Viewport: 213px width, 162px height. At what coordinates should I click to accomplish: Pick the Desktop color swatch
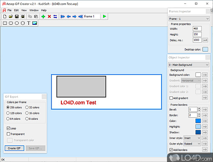pyautogui.click(x=205, y=49)
